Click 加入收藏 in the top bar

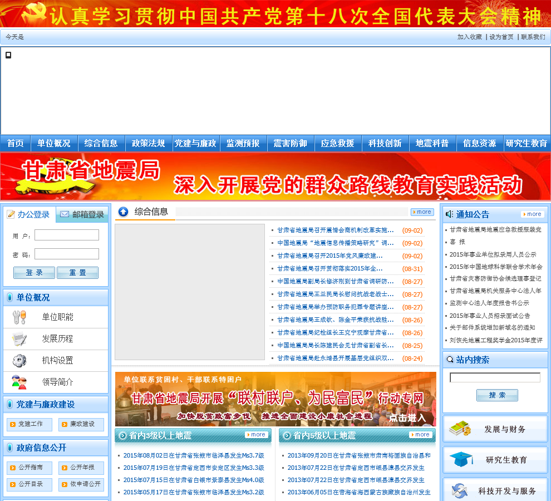click(470, 37)
